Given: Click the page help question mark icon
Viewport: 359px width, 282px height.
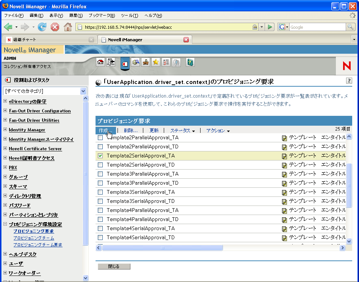Looking at the screenshot, I should (x=349, y=81).
